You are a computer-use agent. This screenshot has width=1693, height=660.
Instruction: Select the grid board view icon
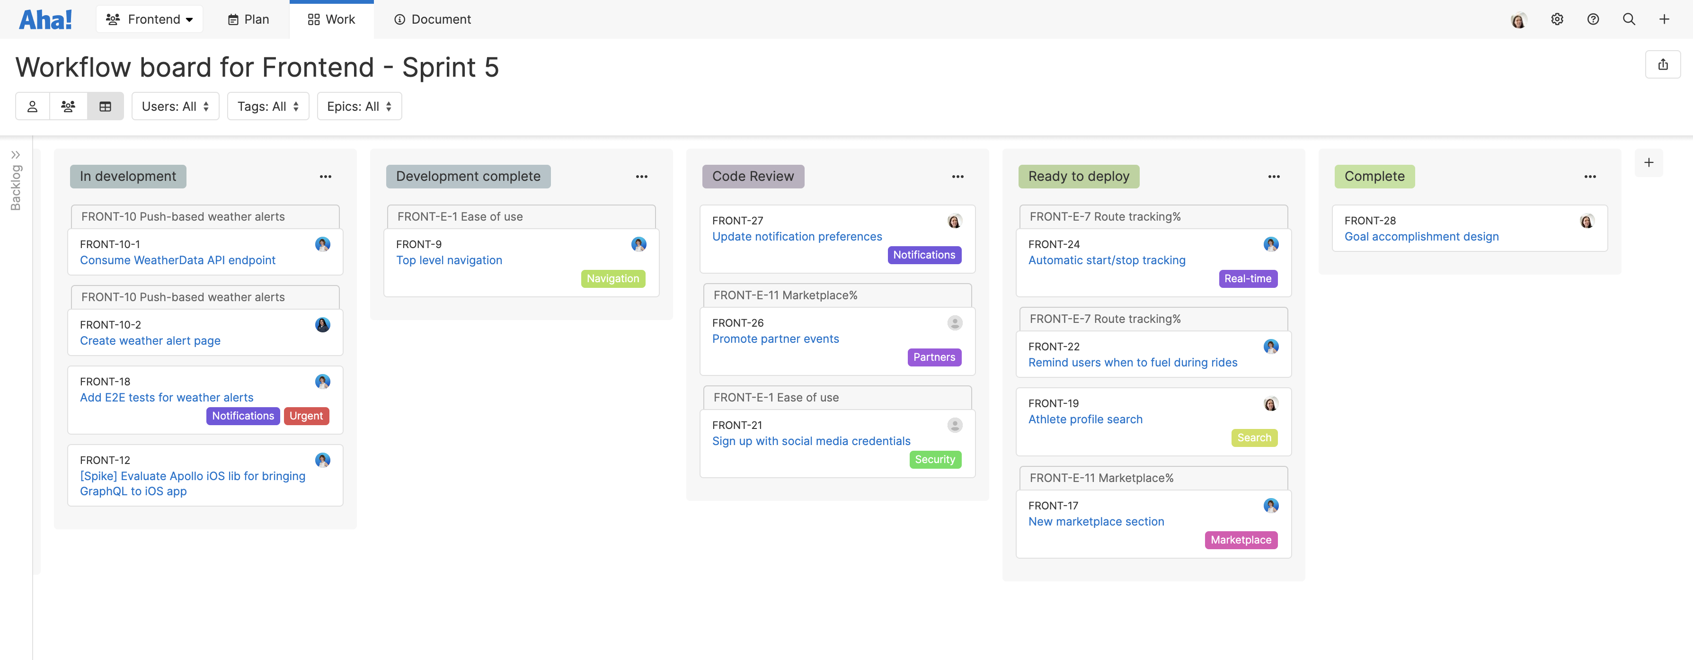(x=105, y=106)
